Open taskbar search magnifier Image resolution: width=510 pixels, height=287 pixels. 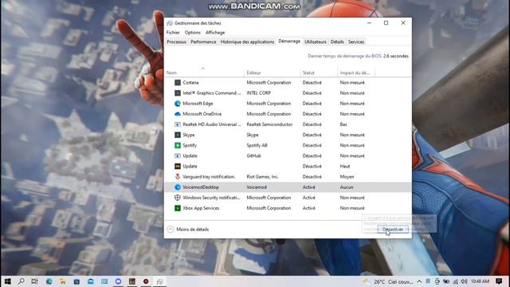tap(22, 281)
